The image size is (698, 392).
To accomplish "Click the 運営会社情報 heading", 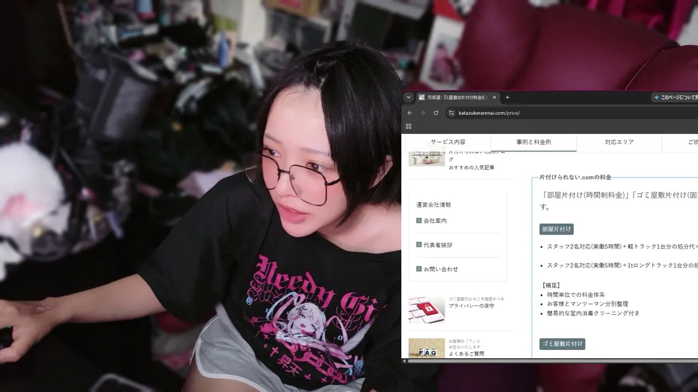I will (434, 205).
